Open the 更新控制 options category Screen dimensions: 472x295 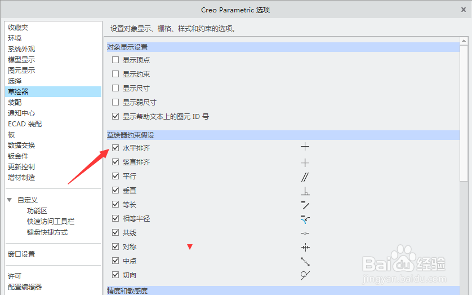(x=21, y=166)
